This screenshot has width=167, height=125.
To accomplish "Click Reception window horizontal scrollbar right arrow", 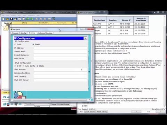I will [x=89, y=100].
